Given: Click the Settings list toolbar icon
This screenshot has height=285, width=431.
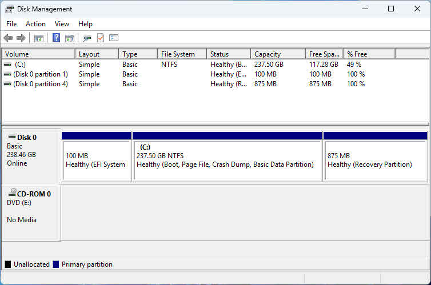Looking at the screenshot, I should click(x=114, y=38).
